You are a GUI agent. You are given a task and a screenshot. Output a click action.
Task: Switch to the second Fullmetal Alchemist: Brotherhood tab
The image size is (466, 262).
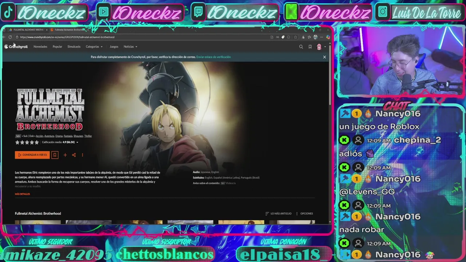(70, 30)
